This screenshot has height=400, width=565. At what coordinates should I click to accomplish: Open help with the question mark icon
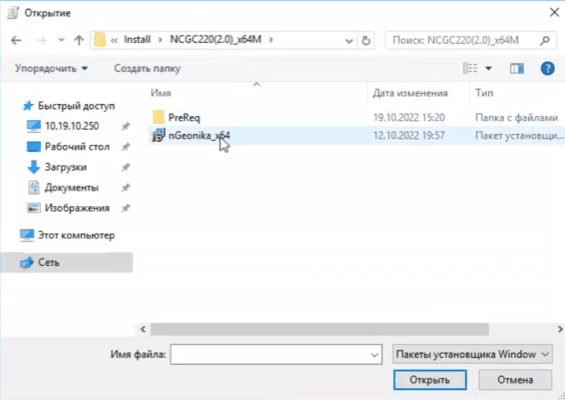tap(548, 68)
